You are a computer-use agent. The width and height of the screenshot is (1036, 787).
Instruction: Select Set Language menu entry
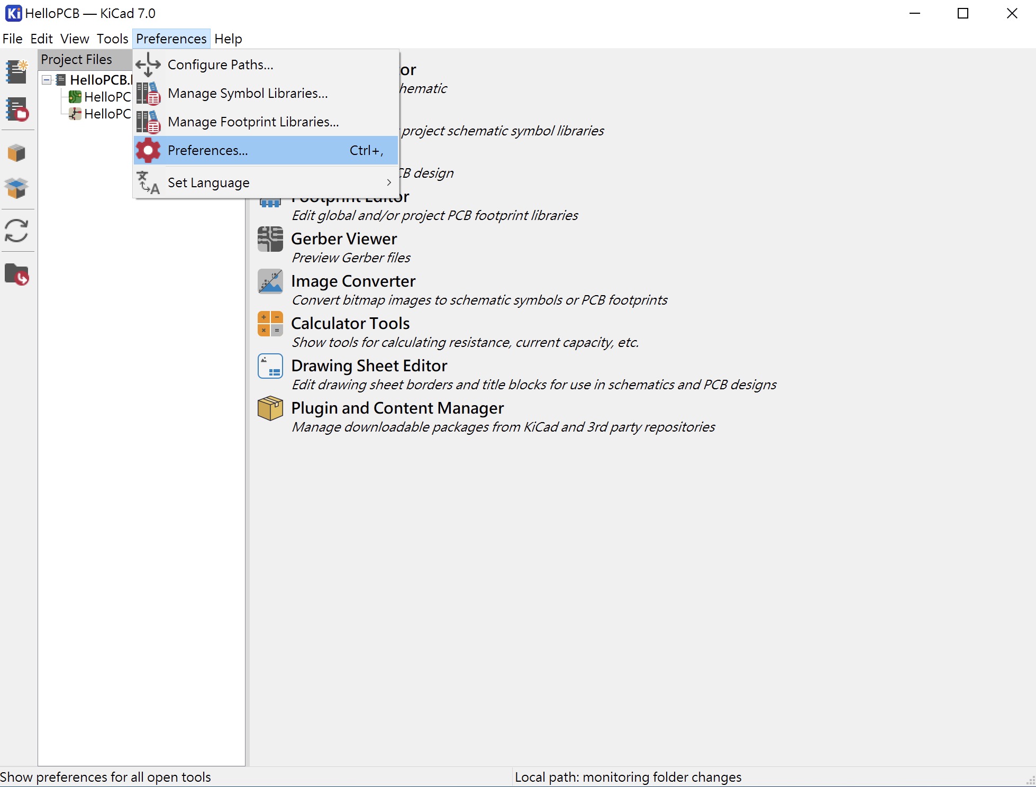(266, 182)
